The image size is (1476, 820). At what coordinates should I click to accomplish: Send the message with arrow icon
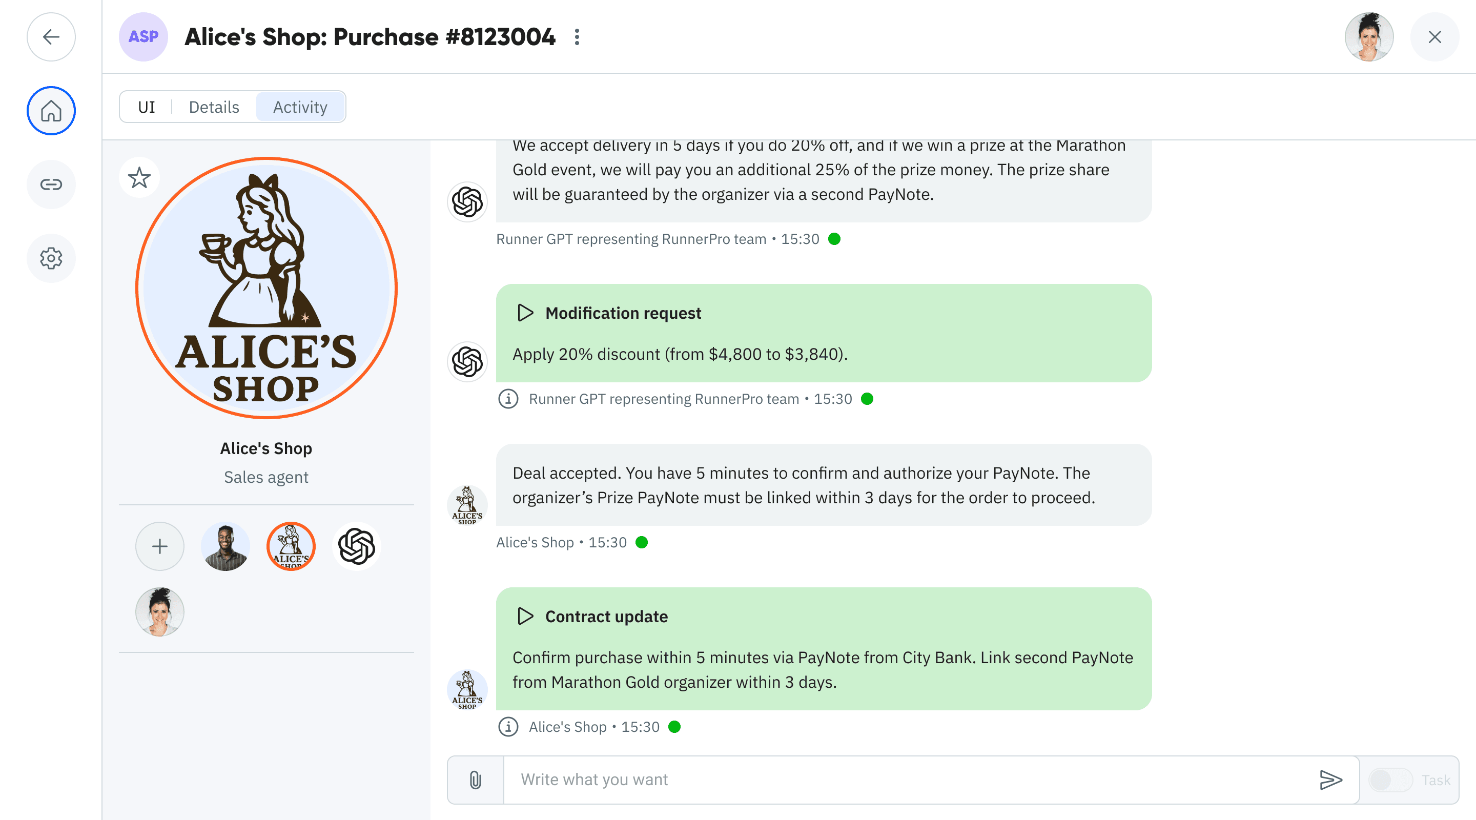click(x=1330, y=780)
